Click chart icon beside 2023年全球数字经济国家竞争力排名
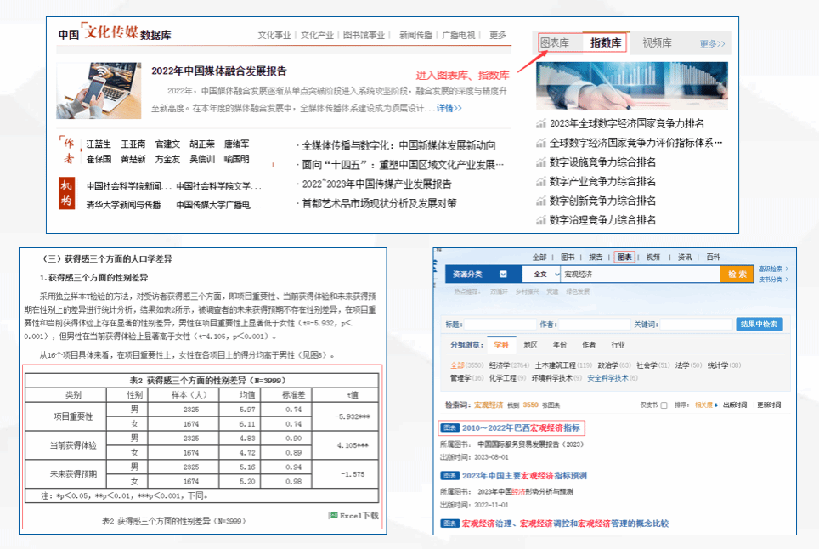 click(541, 124)
